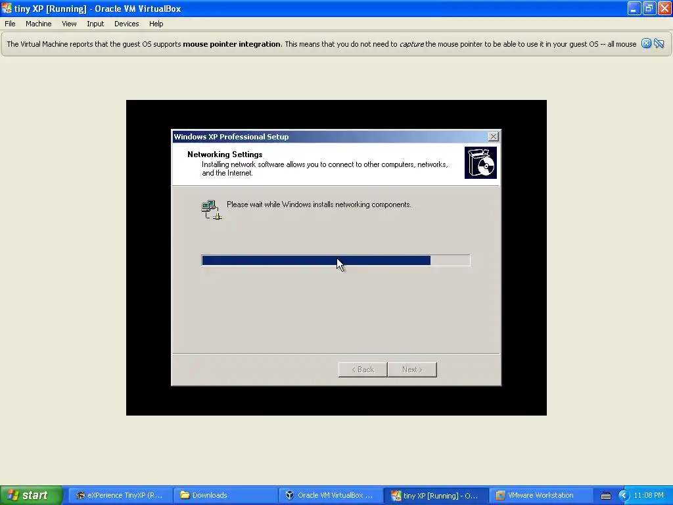Click tiny XP [Running] taskbar button
This screenshot has width=673, height=505.
[436, 495]
